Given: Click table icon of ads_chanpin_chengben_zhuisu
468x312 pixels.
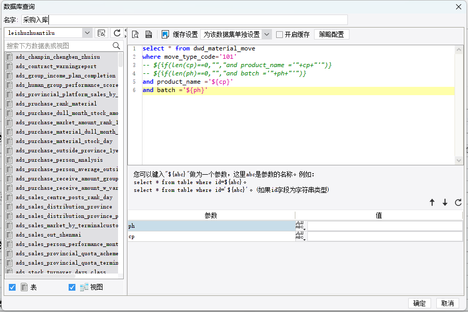Looking at the screenshot, I should [9, 57].
